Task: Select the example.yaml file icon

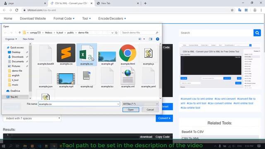Action: [148, 76]
